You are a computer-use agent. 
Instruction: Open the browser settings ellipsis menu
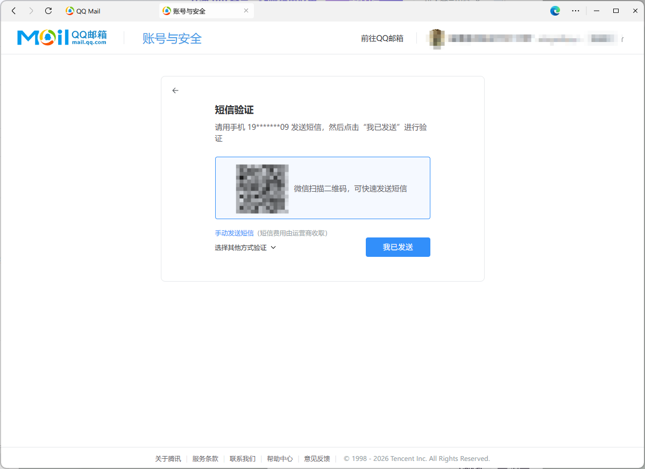(x=575, y=11)
